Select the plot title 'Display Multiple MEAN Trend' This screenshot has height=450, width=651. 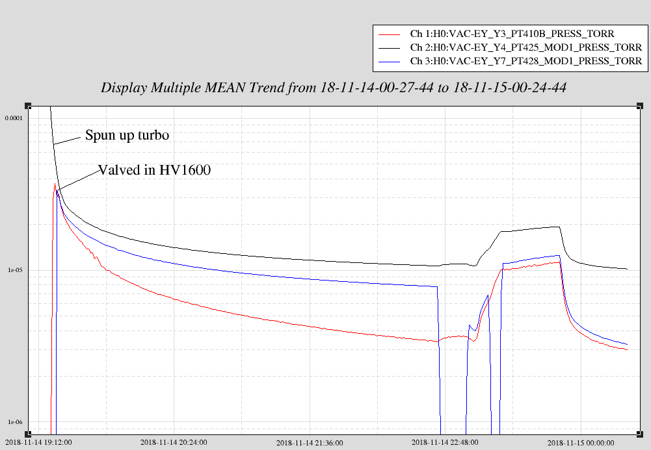point(334,88)
